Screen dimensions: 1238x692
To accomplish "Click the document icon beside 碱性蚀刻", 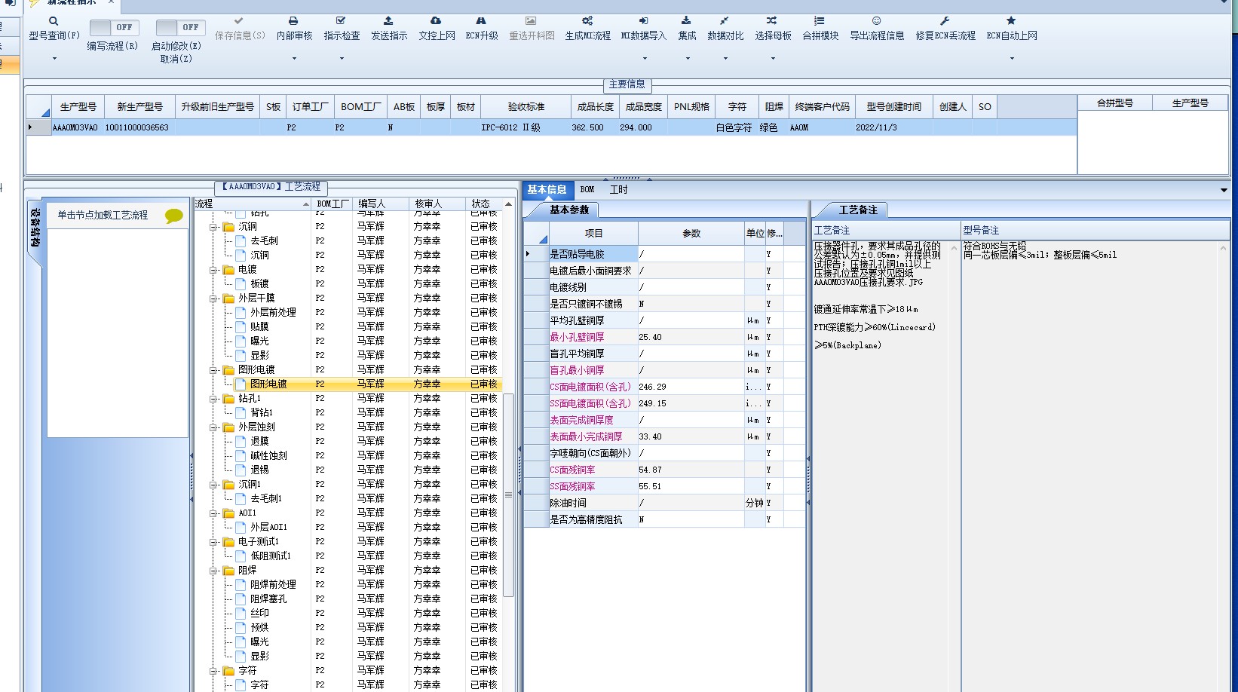I will (241, 456).
